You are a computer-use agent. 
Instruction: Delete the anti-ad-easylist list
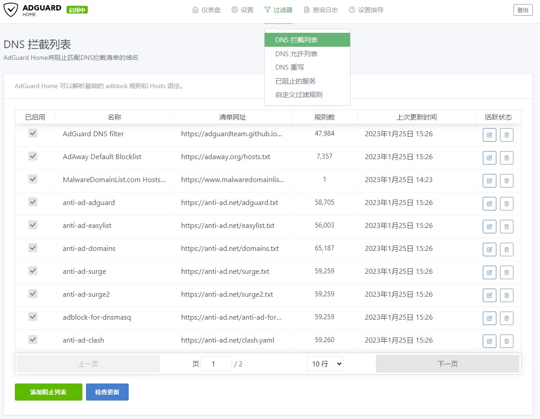click(507, 227)
